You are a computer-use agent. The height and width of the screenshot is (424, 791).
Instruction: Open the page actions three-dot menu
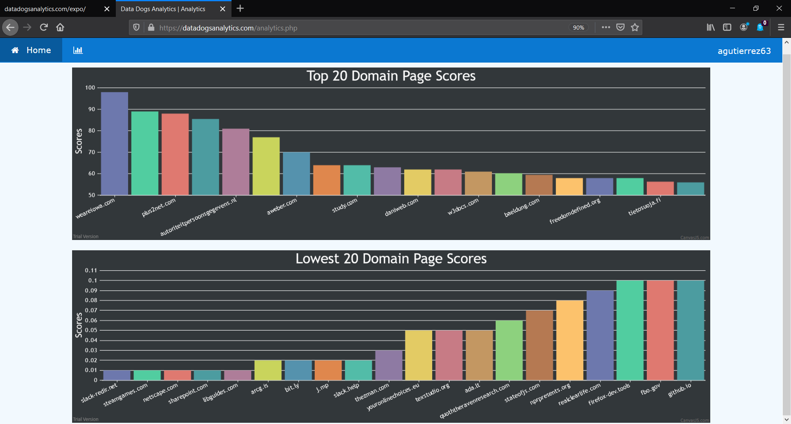606,28
